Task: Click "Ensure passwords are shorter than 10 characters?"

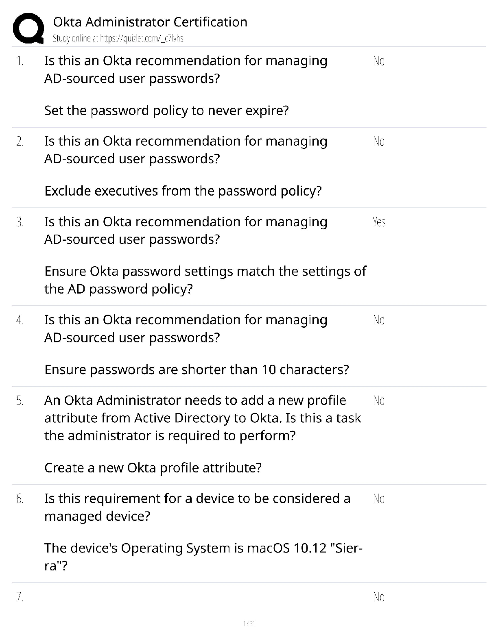Action: point(197,370)
